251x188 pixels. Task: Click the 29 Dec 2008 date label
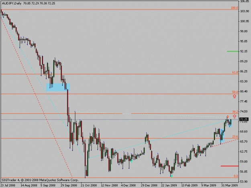(149, 186)
